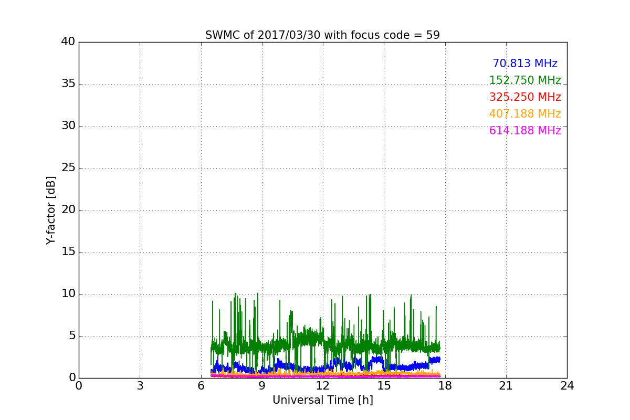Select the 152.750 MHz legend label
The height and width of the screenshot is (420, 630).
pos(525,80)
